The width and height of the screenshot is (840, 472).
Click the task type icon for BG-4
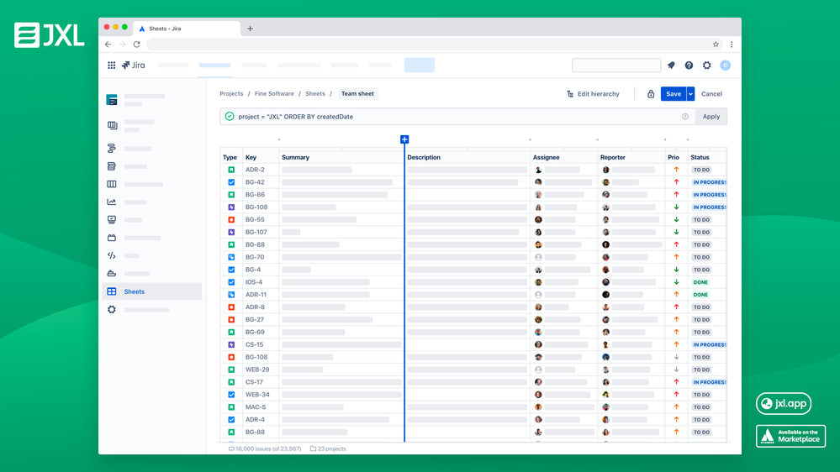(x=231, y=270)
